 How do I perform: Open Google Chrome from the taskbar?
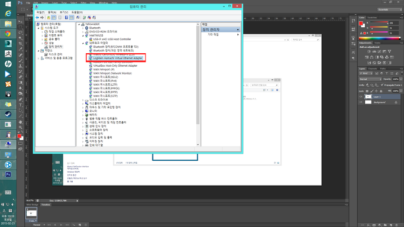[8, 34]
